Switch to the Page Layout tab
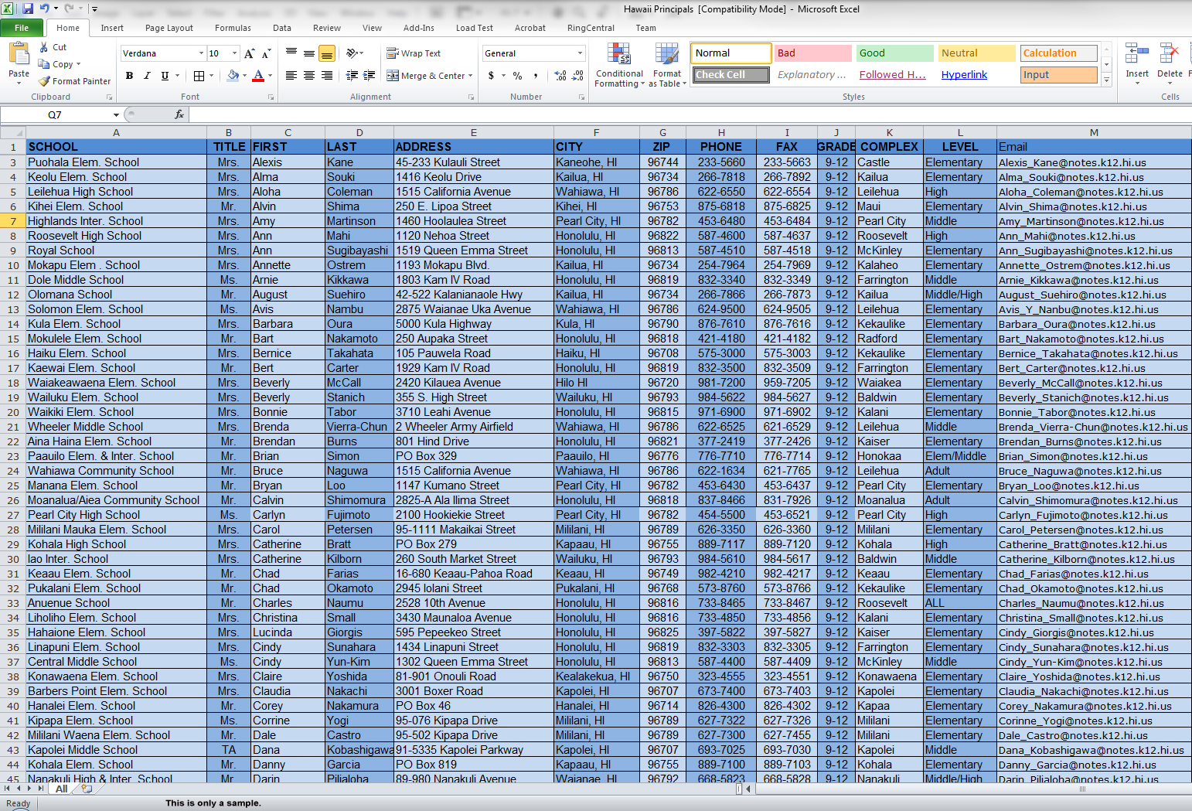The image size is (1192, 811). tap(169, 28)
